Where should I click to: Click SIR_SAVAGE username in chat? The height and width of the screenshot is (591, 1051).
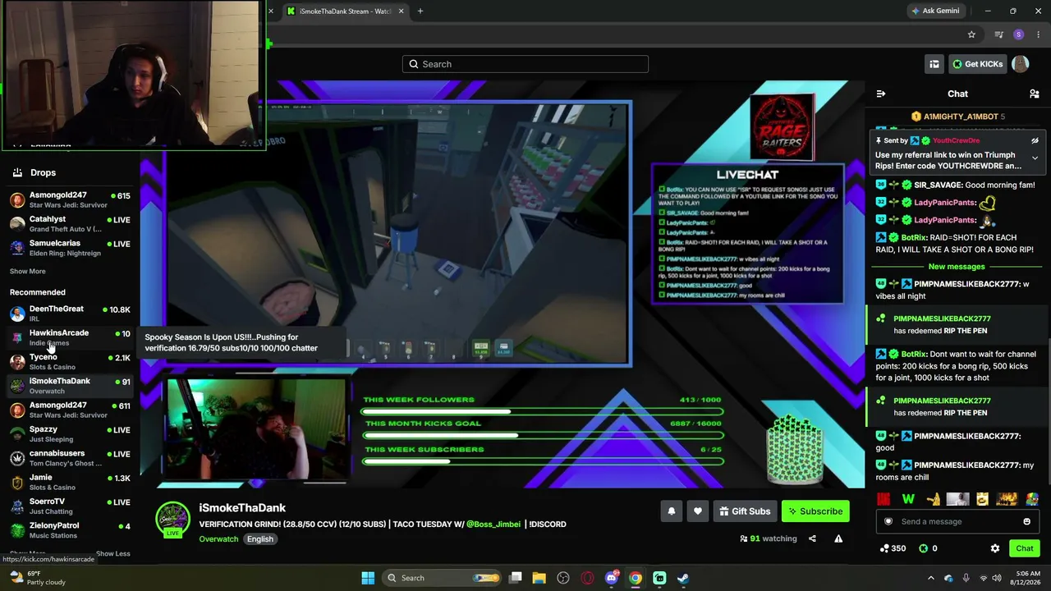coord(938,186)
